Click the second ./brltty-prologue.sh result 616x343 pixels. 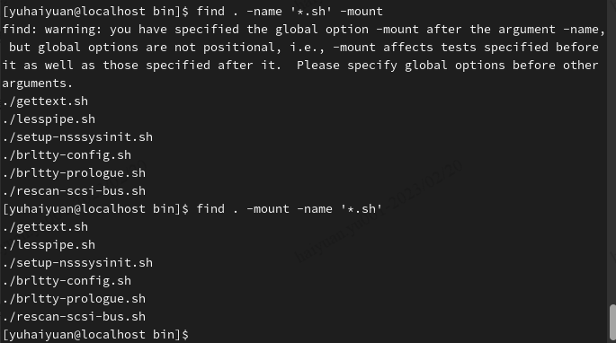74,299
